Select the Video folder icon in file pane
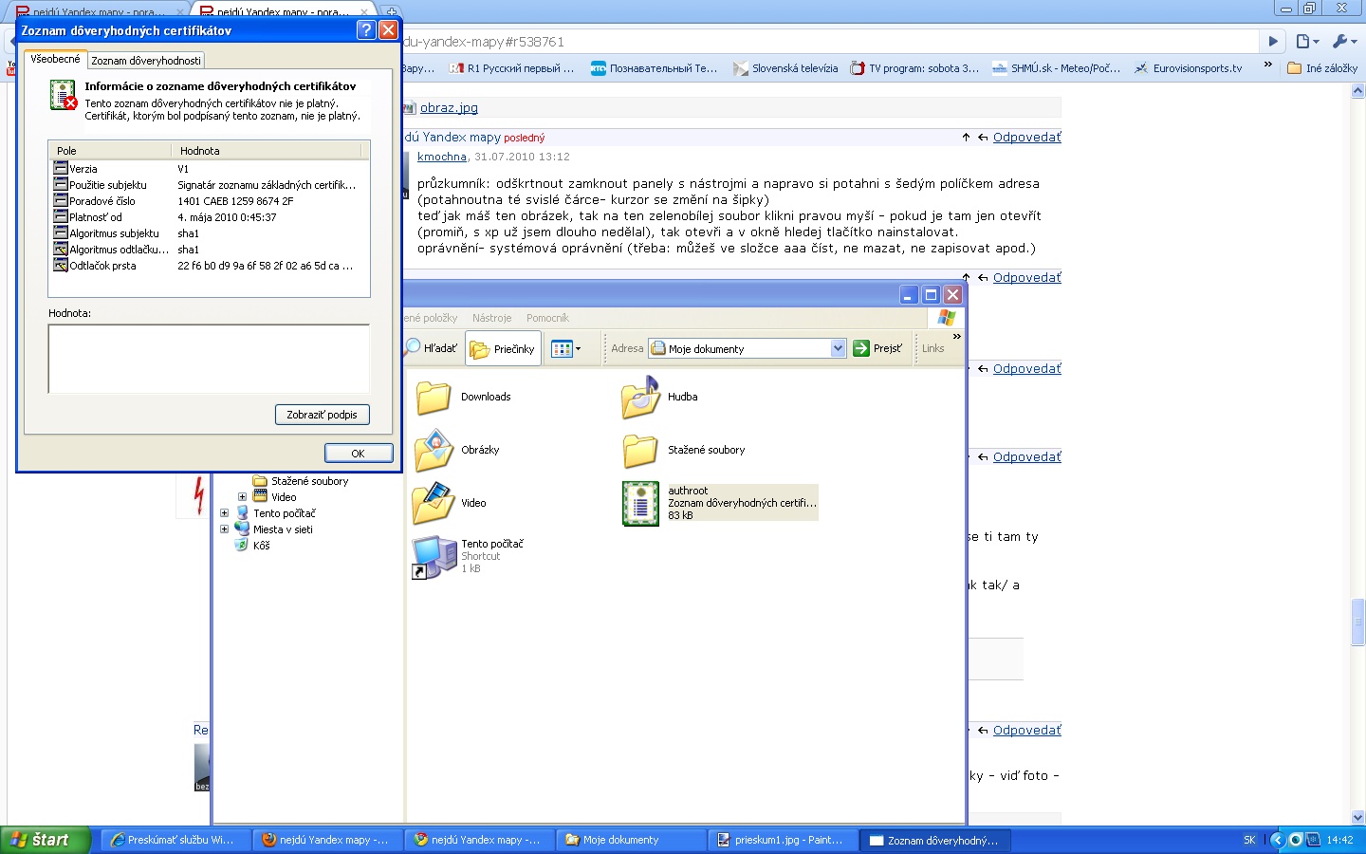1366x854 pixels. 434,504
